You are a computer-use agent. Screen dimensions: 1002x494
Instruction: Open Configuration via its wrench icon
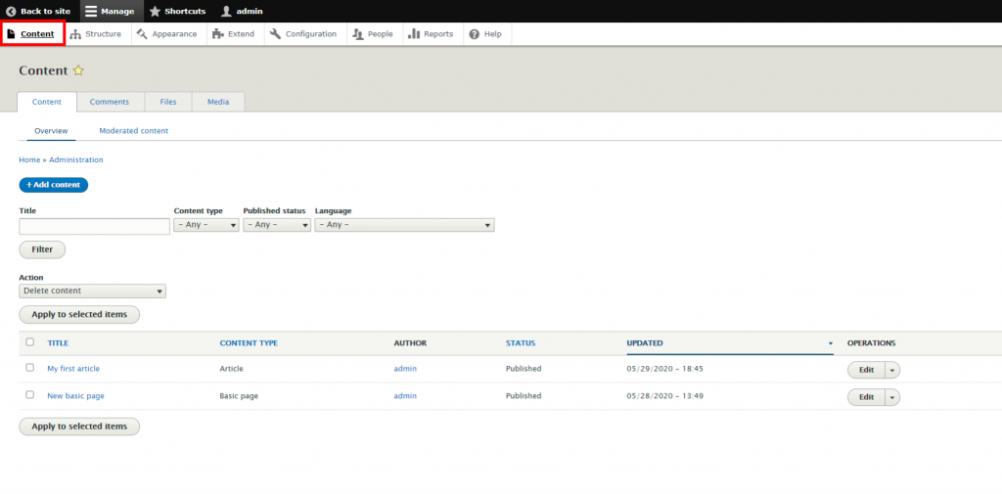coord(276,34)
